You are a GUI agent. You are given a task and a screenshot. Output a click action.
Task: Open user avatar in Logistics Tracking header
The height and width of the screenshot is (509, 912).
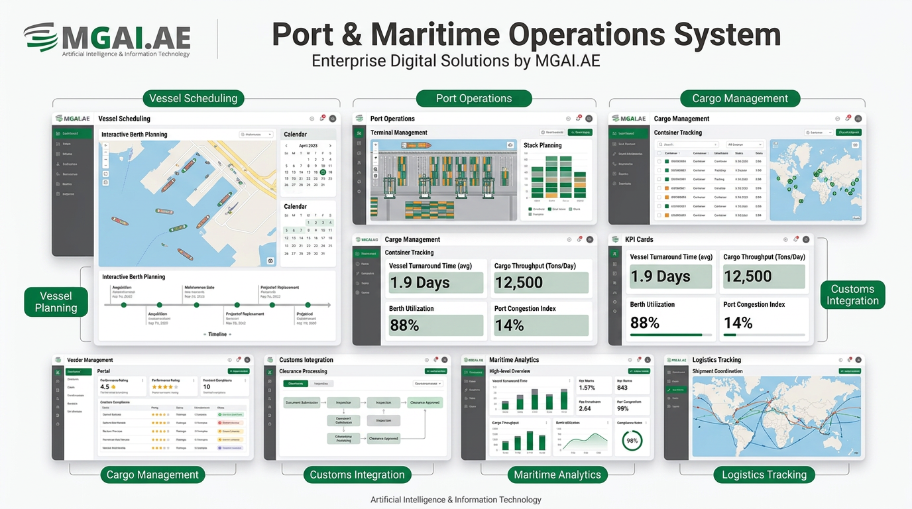858,360
